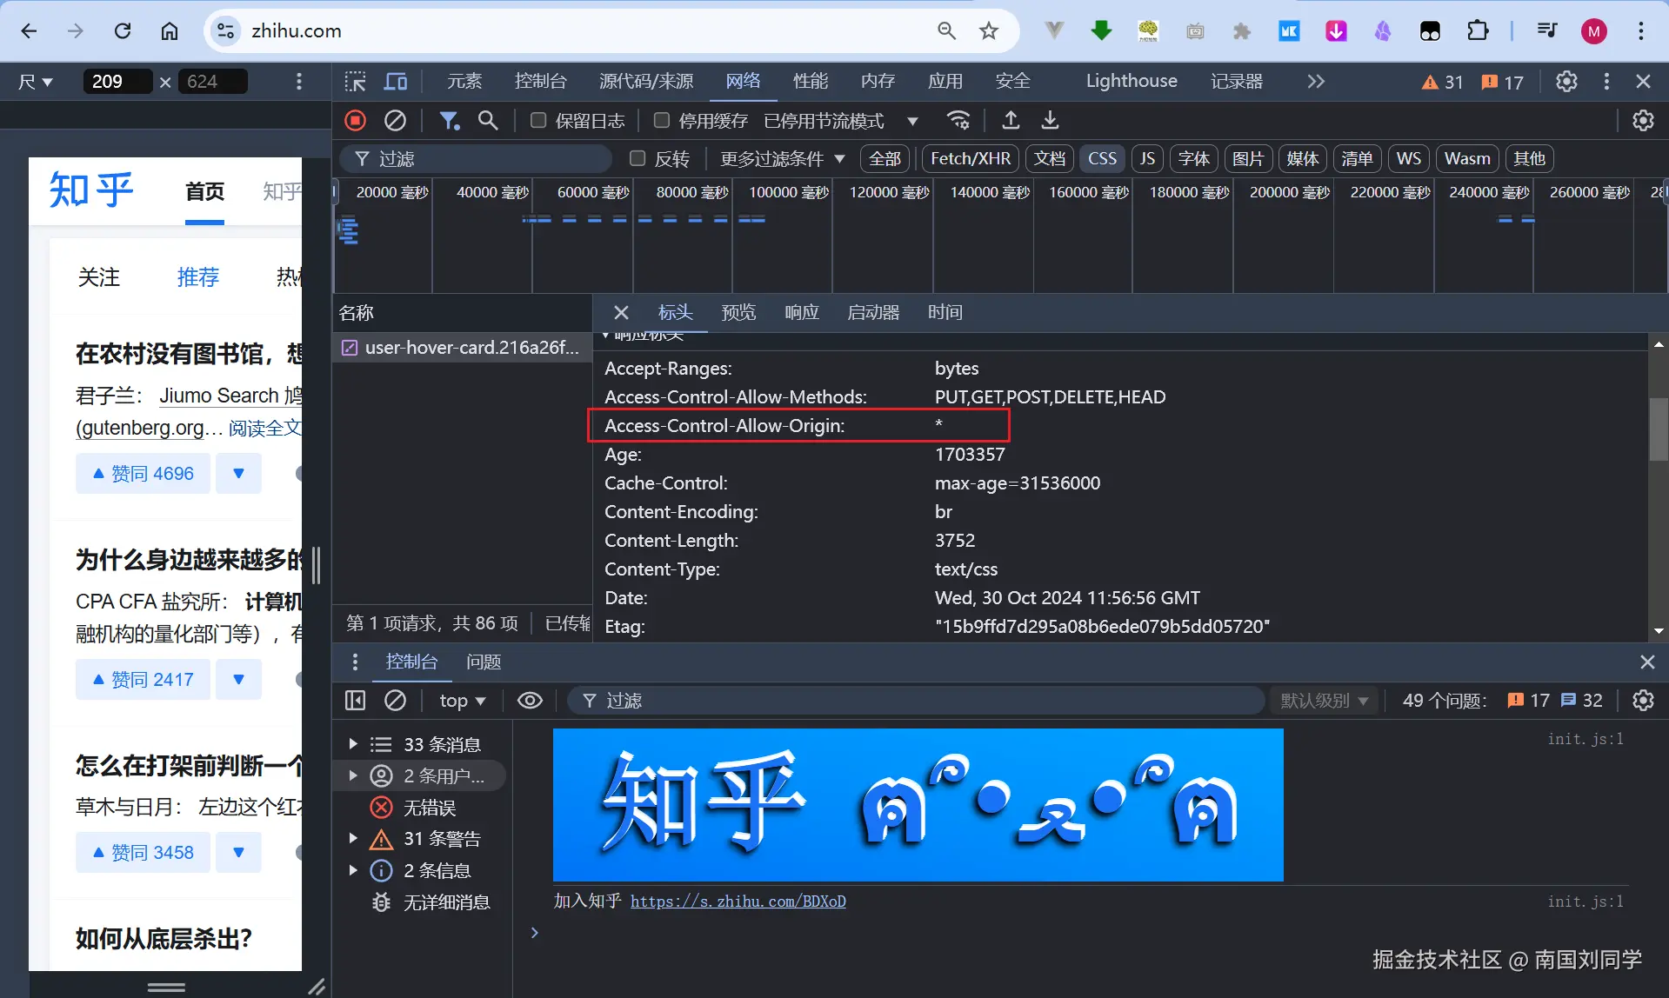
Task: Upvote the answer with 赞同 2417
Action: 143,680
